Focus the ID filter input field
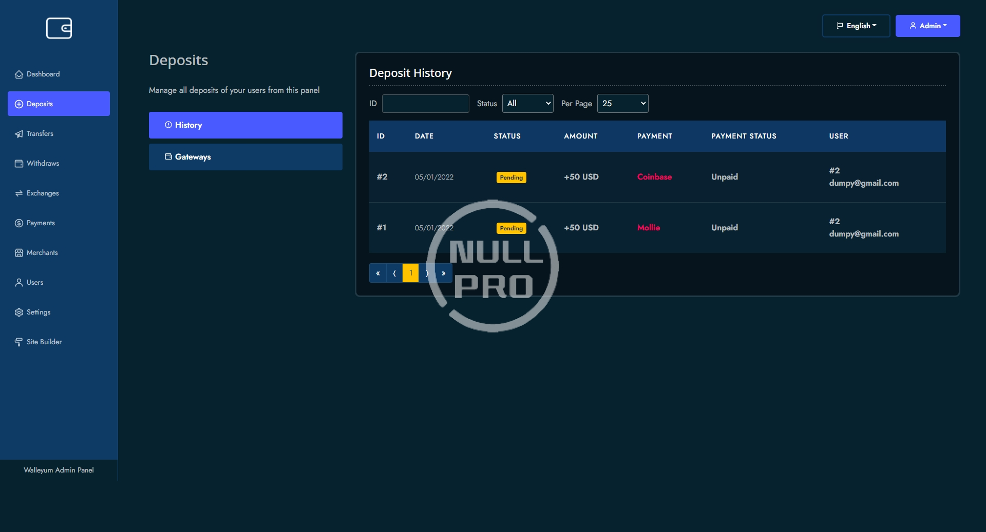 425,104
